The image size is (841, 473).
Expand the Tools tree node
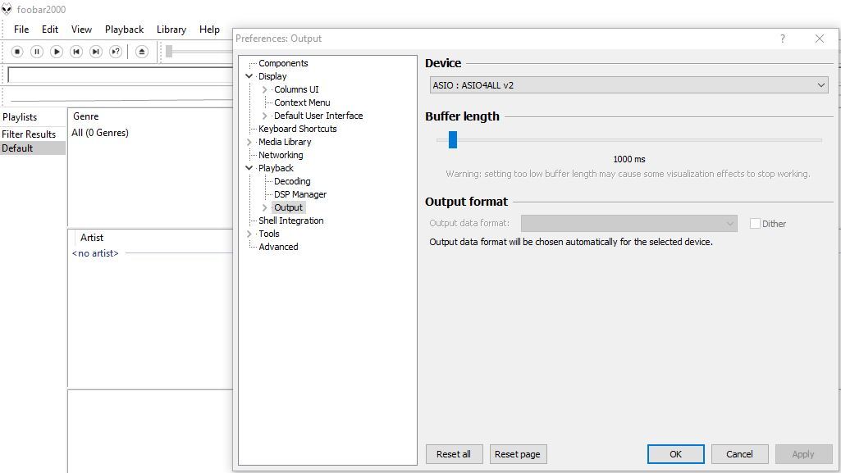tap(249, 234)
